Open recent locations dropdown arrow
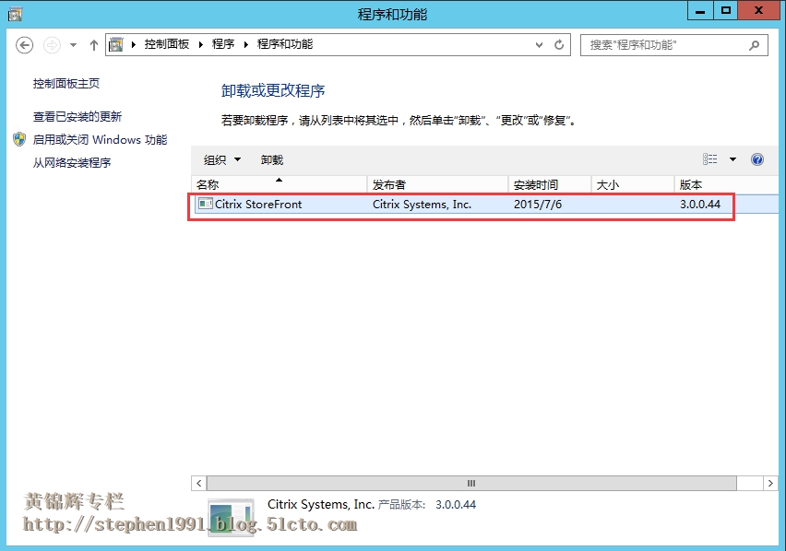The width and height of the screenshot is (786, 551). pyautogui.click(x=73, y=45)
